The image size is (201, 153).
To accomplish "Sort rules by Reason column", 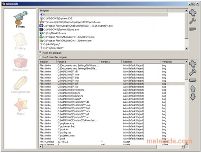I will [48, 62].
